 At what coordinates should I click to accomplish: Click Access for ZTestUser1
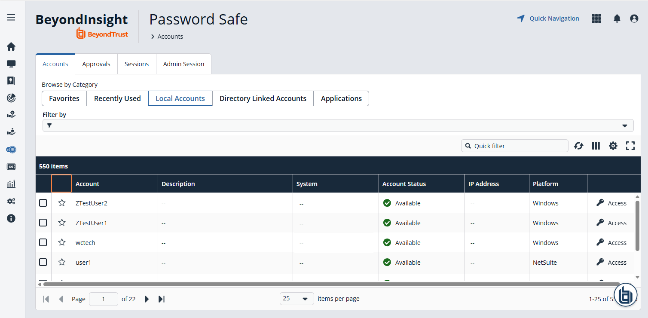[x=612, y=223]
